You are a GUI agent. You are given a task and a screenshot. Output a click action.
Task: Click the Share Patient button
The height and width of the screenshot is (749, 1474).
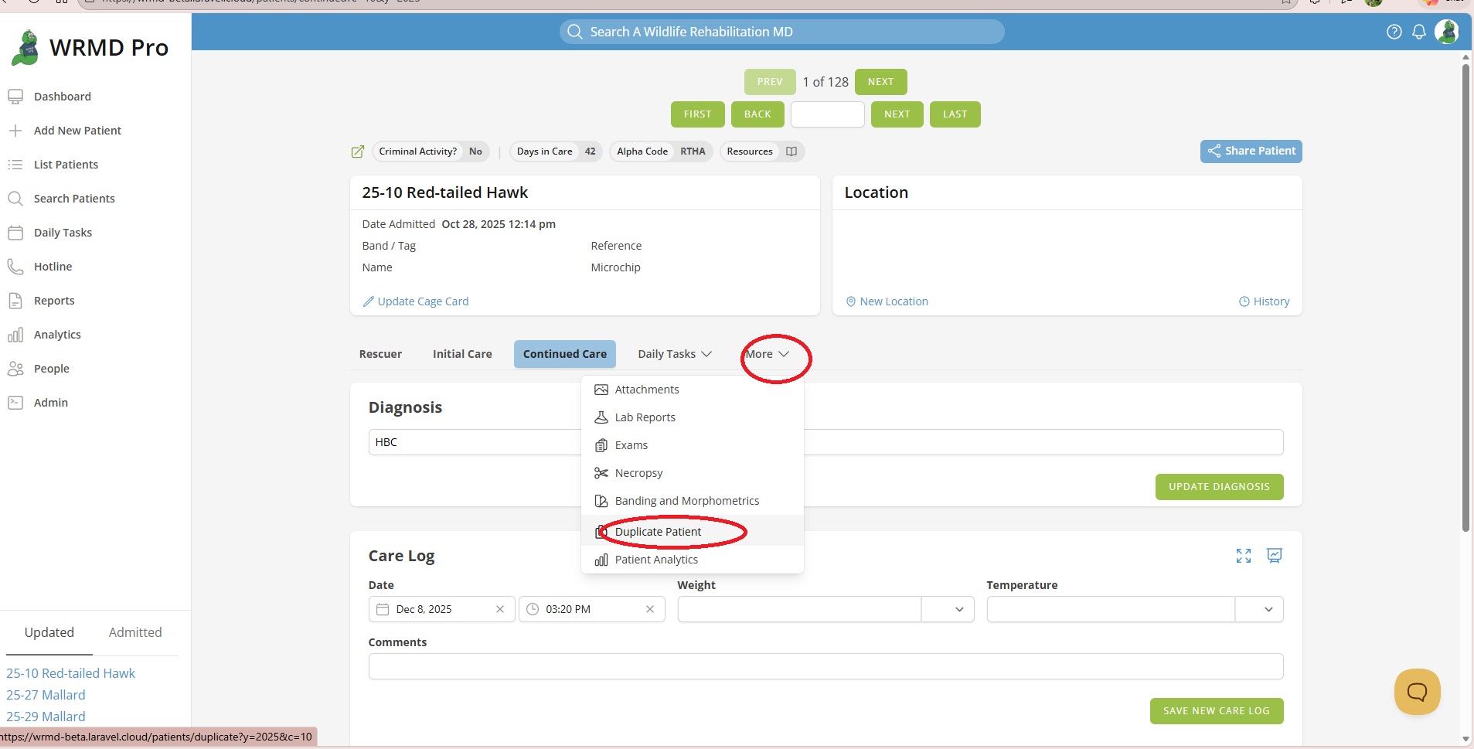(1251, 152)
